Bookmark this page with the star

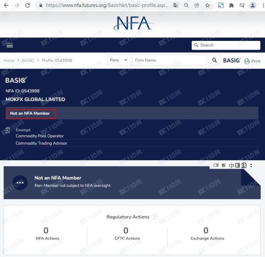tap(208, 6)
